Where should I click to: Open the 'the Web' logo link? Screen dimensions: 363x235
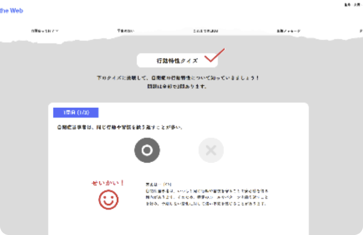(x=11, y=11)
